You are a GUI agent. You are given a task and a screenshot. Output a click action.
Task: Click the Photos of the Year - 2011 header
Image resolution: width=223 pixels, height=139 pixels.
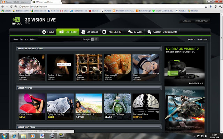89,49
